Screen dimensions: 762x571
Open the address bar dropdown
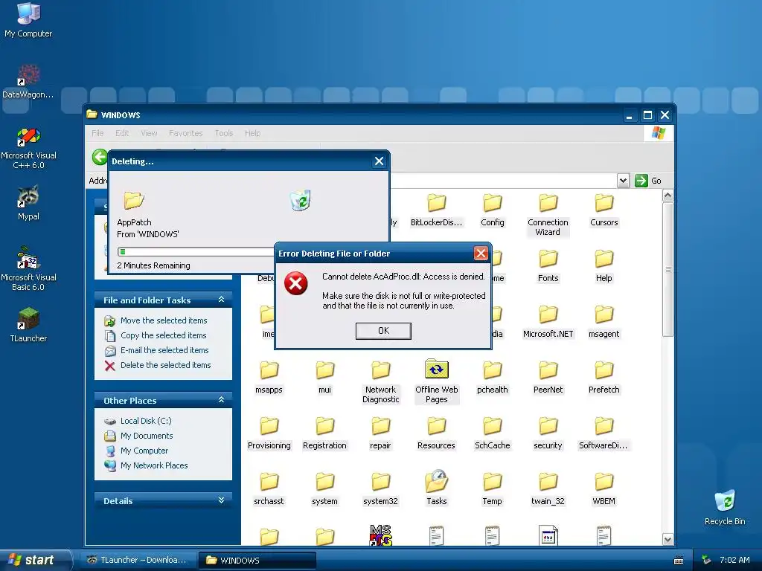[x=623, y=181]
